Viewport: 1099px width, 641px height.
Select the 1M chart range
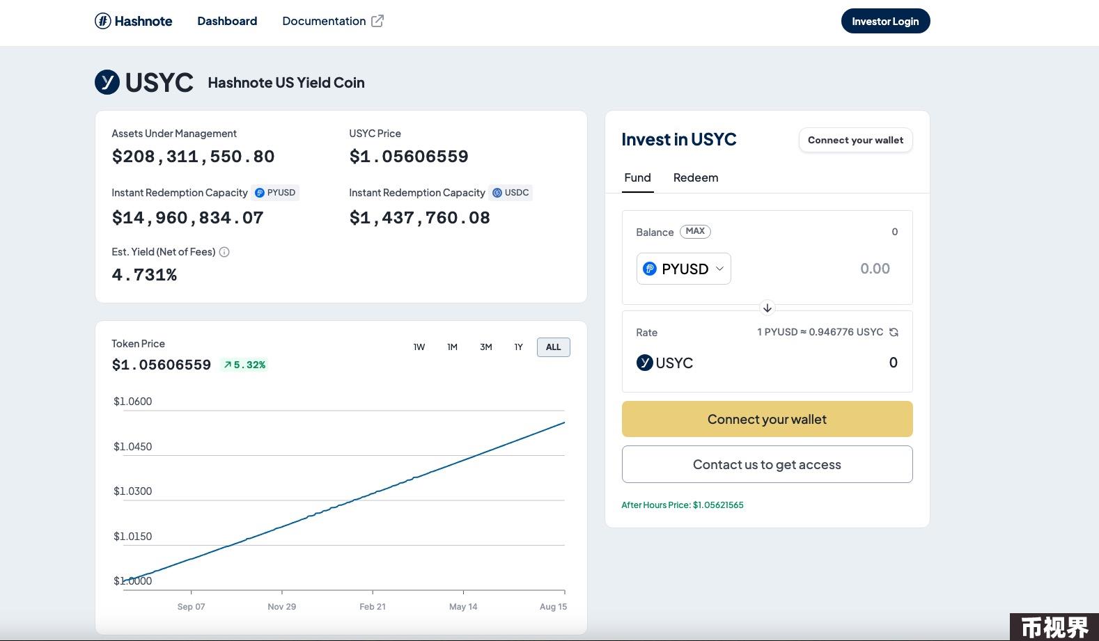click(452, 347)
